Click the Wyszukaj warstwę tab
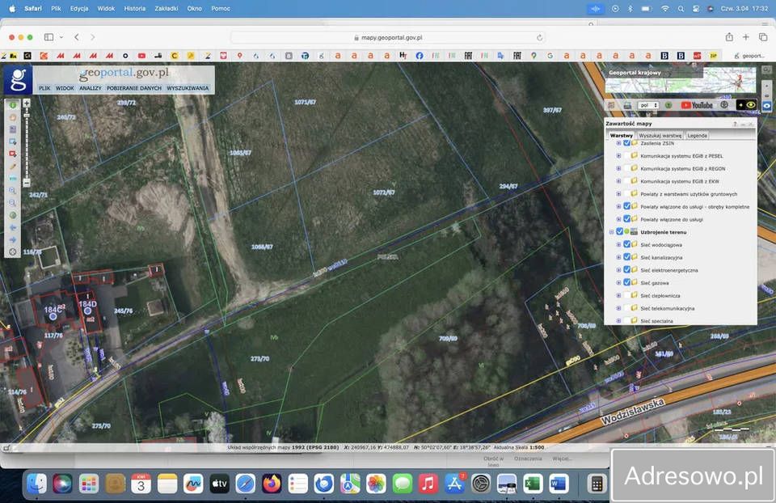Image resolution: width=776 pixels, height=503 pixels. [660, 136]
